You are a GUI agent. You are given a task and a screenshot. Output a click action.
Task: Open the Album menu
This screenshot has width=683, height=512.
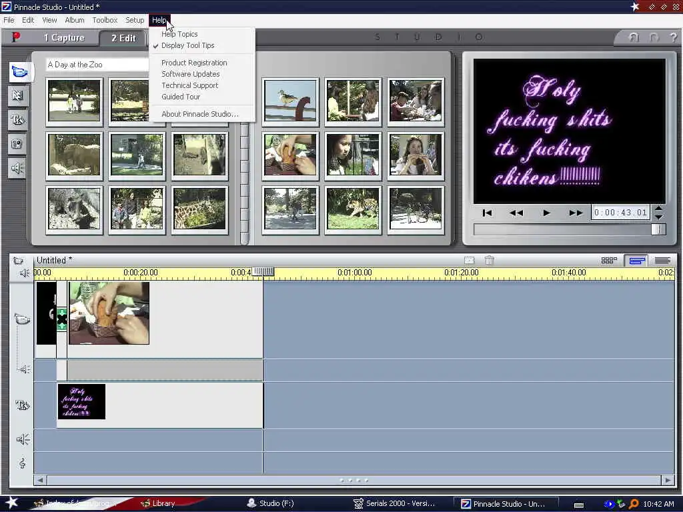pos(75,20)
